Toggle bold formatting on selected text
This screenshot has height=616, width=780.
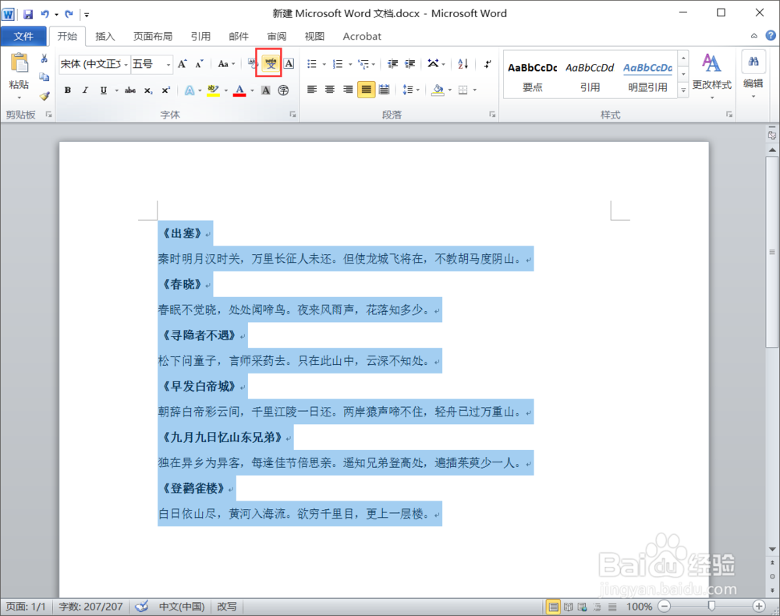67,90
